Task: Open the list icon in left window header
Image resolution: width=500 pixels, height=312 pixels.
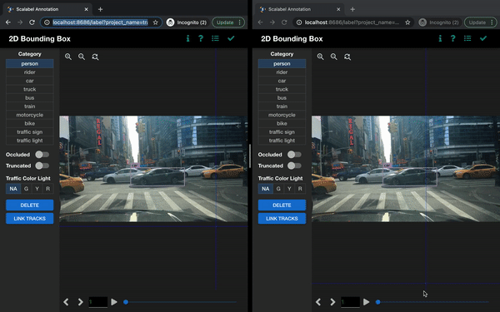Action: [x=215, y=38]
